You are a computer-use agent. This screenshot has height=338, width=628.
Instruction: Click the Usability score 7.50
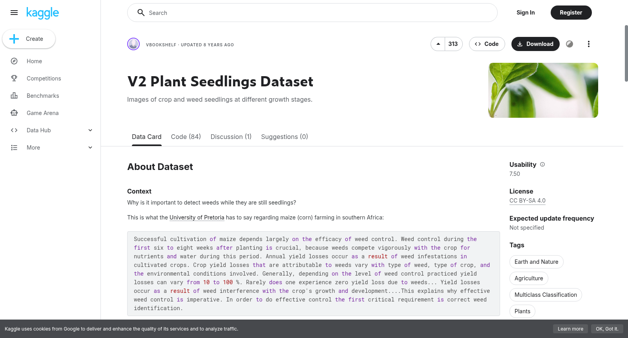[x=515, y=174]
